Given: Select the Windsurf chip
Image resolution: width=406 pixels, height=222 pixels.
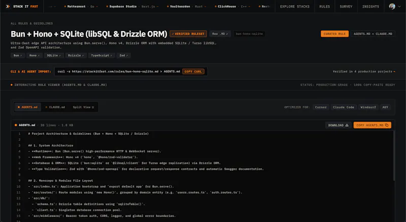Looking at the screenshot, I should [368, 107].
